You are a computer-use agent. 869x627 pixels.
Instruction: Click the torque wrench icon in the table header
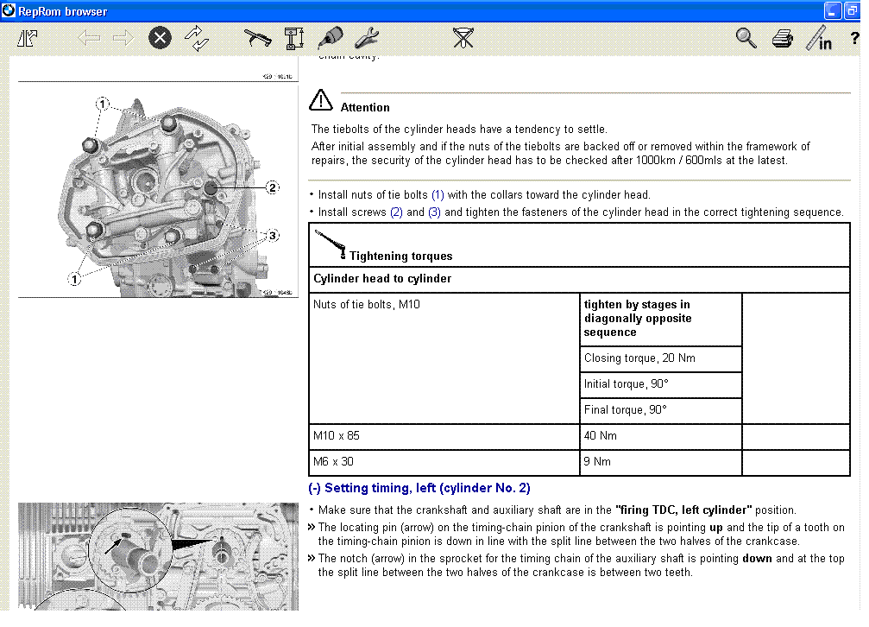pos(331,244)
